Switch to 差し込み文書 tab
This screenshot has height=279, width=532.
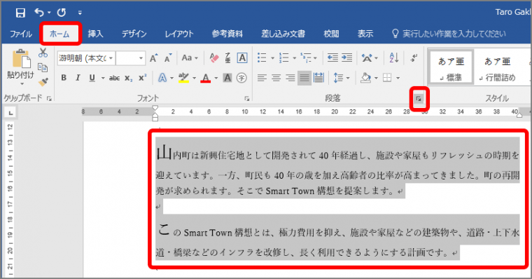[283, 34]
